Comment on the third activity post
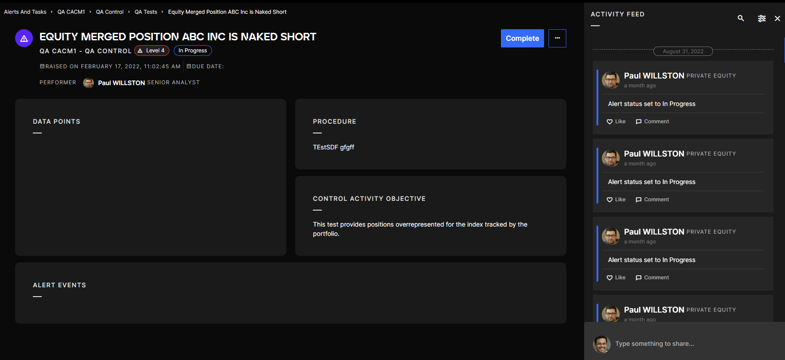This screenshot has width=785, height=360. click(652, 278)
